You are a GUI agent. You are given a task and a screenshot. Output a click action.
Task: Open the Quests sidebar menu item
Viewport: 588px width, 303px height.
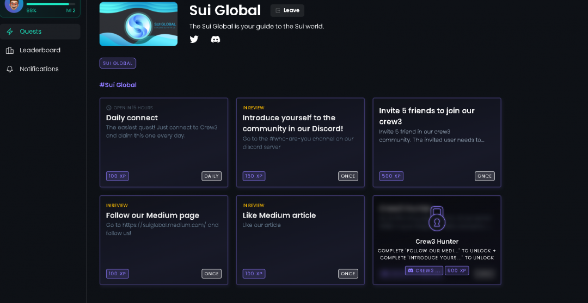click(x=30, y=32)
